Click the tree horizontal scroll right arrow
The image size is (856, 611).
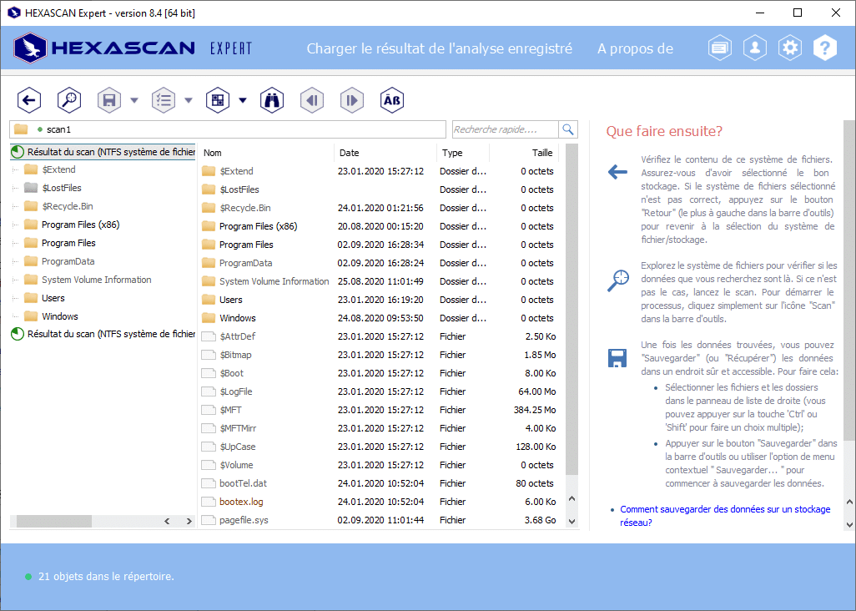click(189, 522)
